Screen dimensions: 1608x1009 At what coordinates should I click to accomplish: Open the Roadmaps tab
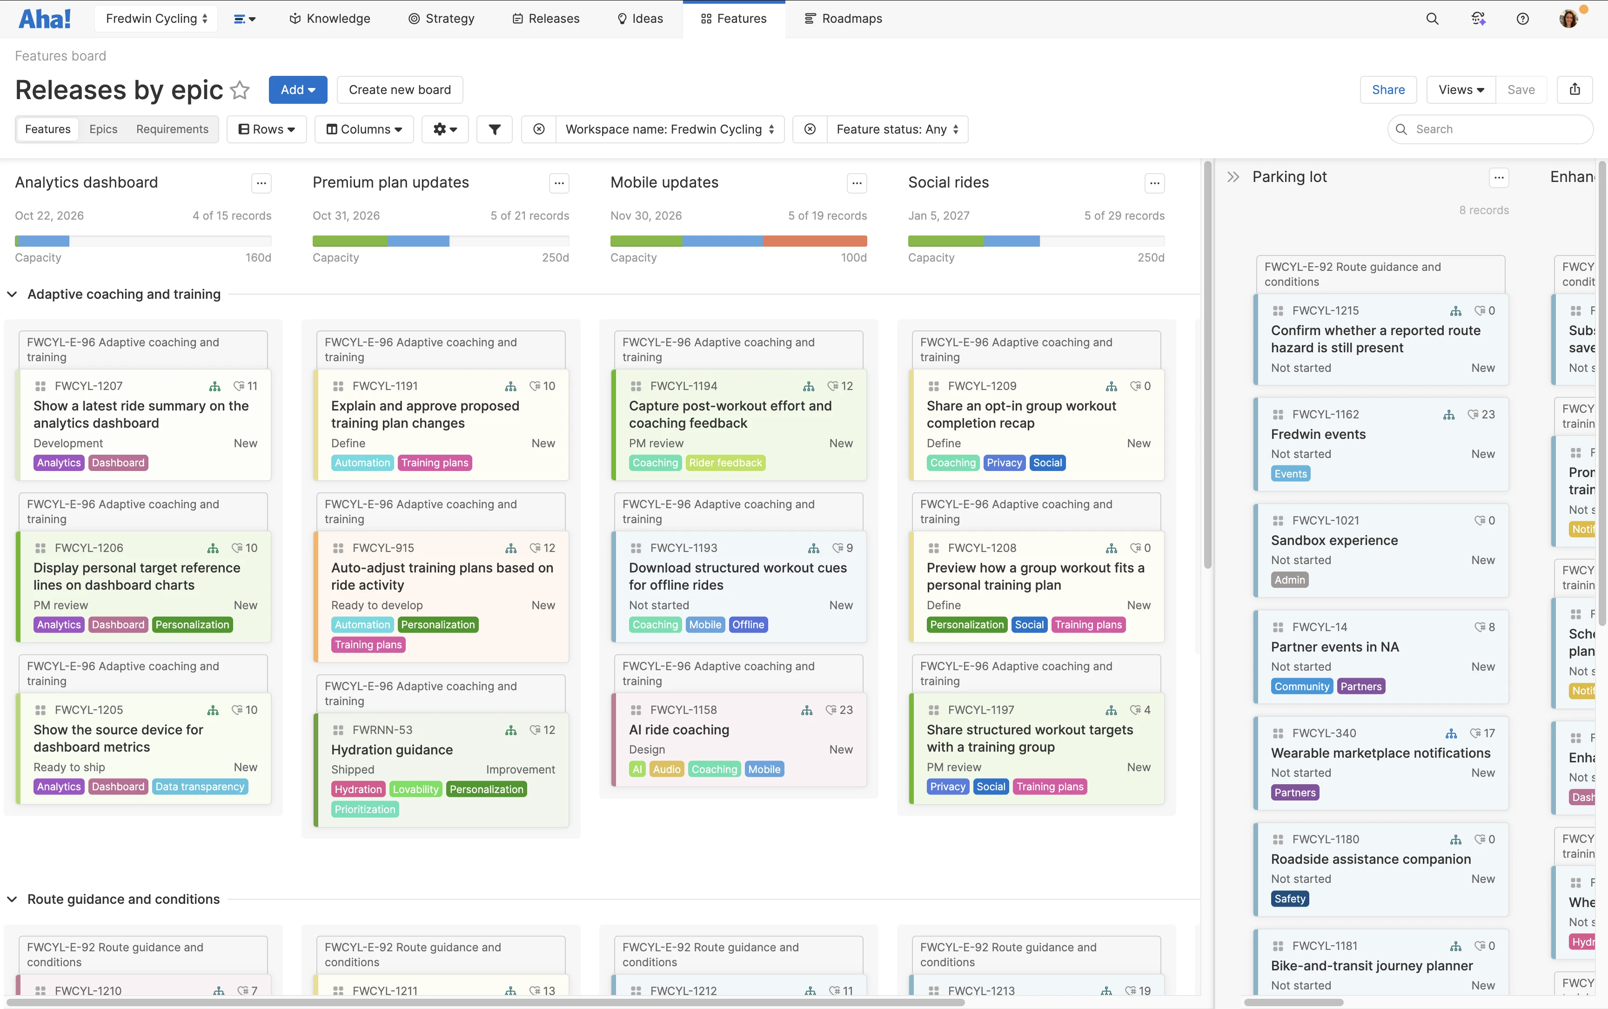(843, 19)
